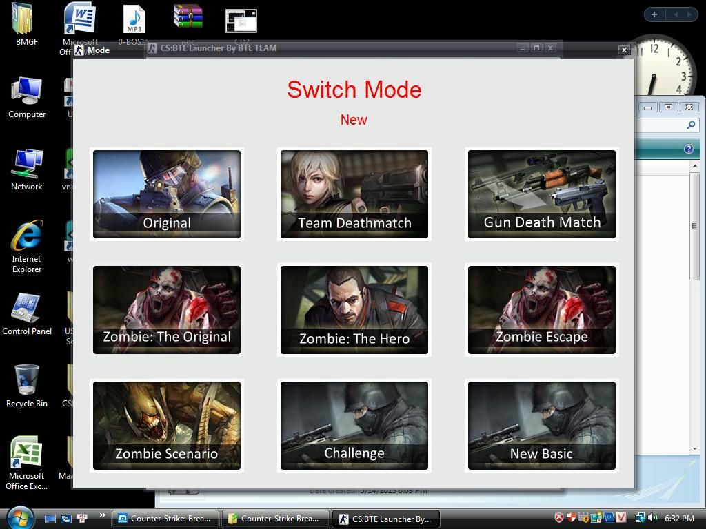Close the CS:BTE Launcher window
The image size is (706, 529).
point(550,48)
